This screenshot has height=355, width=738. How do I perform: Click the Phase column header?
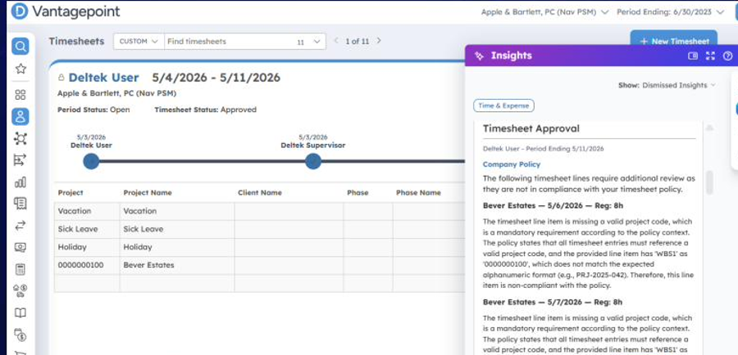click(x=358, y=192)
